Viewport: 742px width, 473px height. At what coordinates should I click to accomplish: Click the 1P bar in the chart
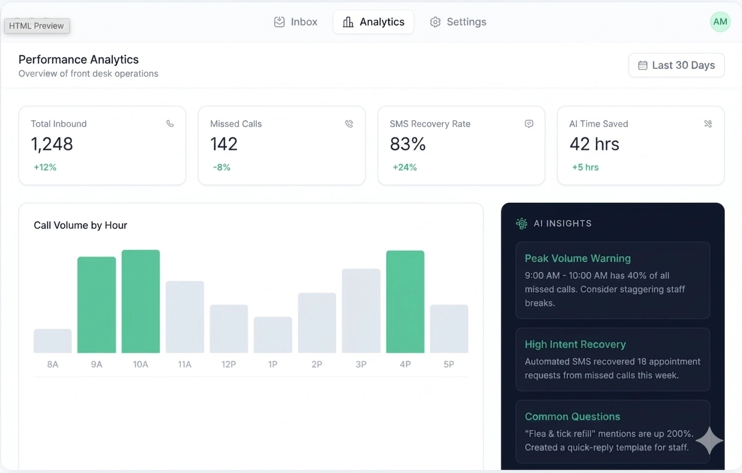[x=273, y=335]
